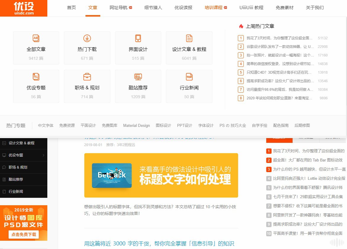
Task: Open hot article 1 我花了3天时间 in dropdown
Action: coord(280,38)
